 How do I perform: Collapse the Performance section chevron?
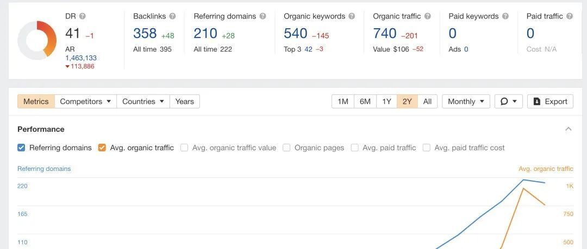pyautogui.click(x=569, y=129)
